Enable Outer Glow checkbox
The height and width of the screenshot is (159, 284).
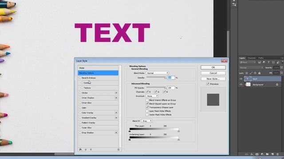(80, 128)
